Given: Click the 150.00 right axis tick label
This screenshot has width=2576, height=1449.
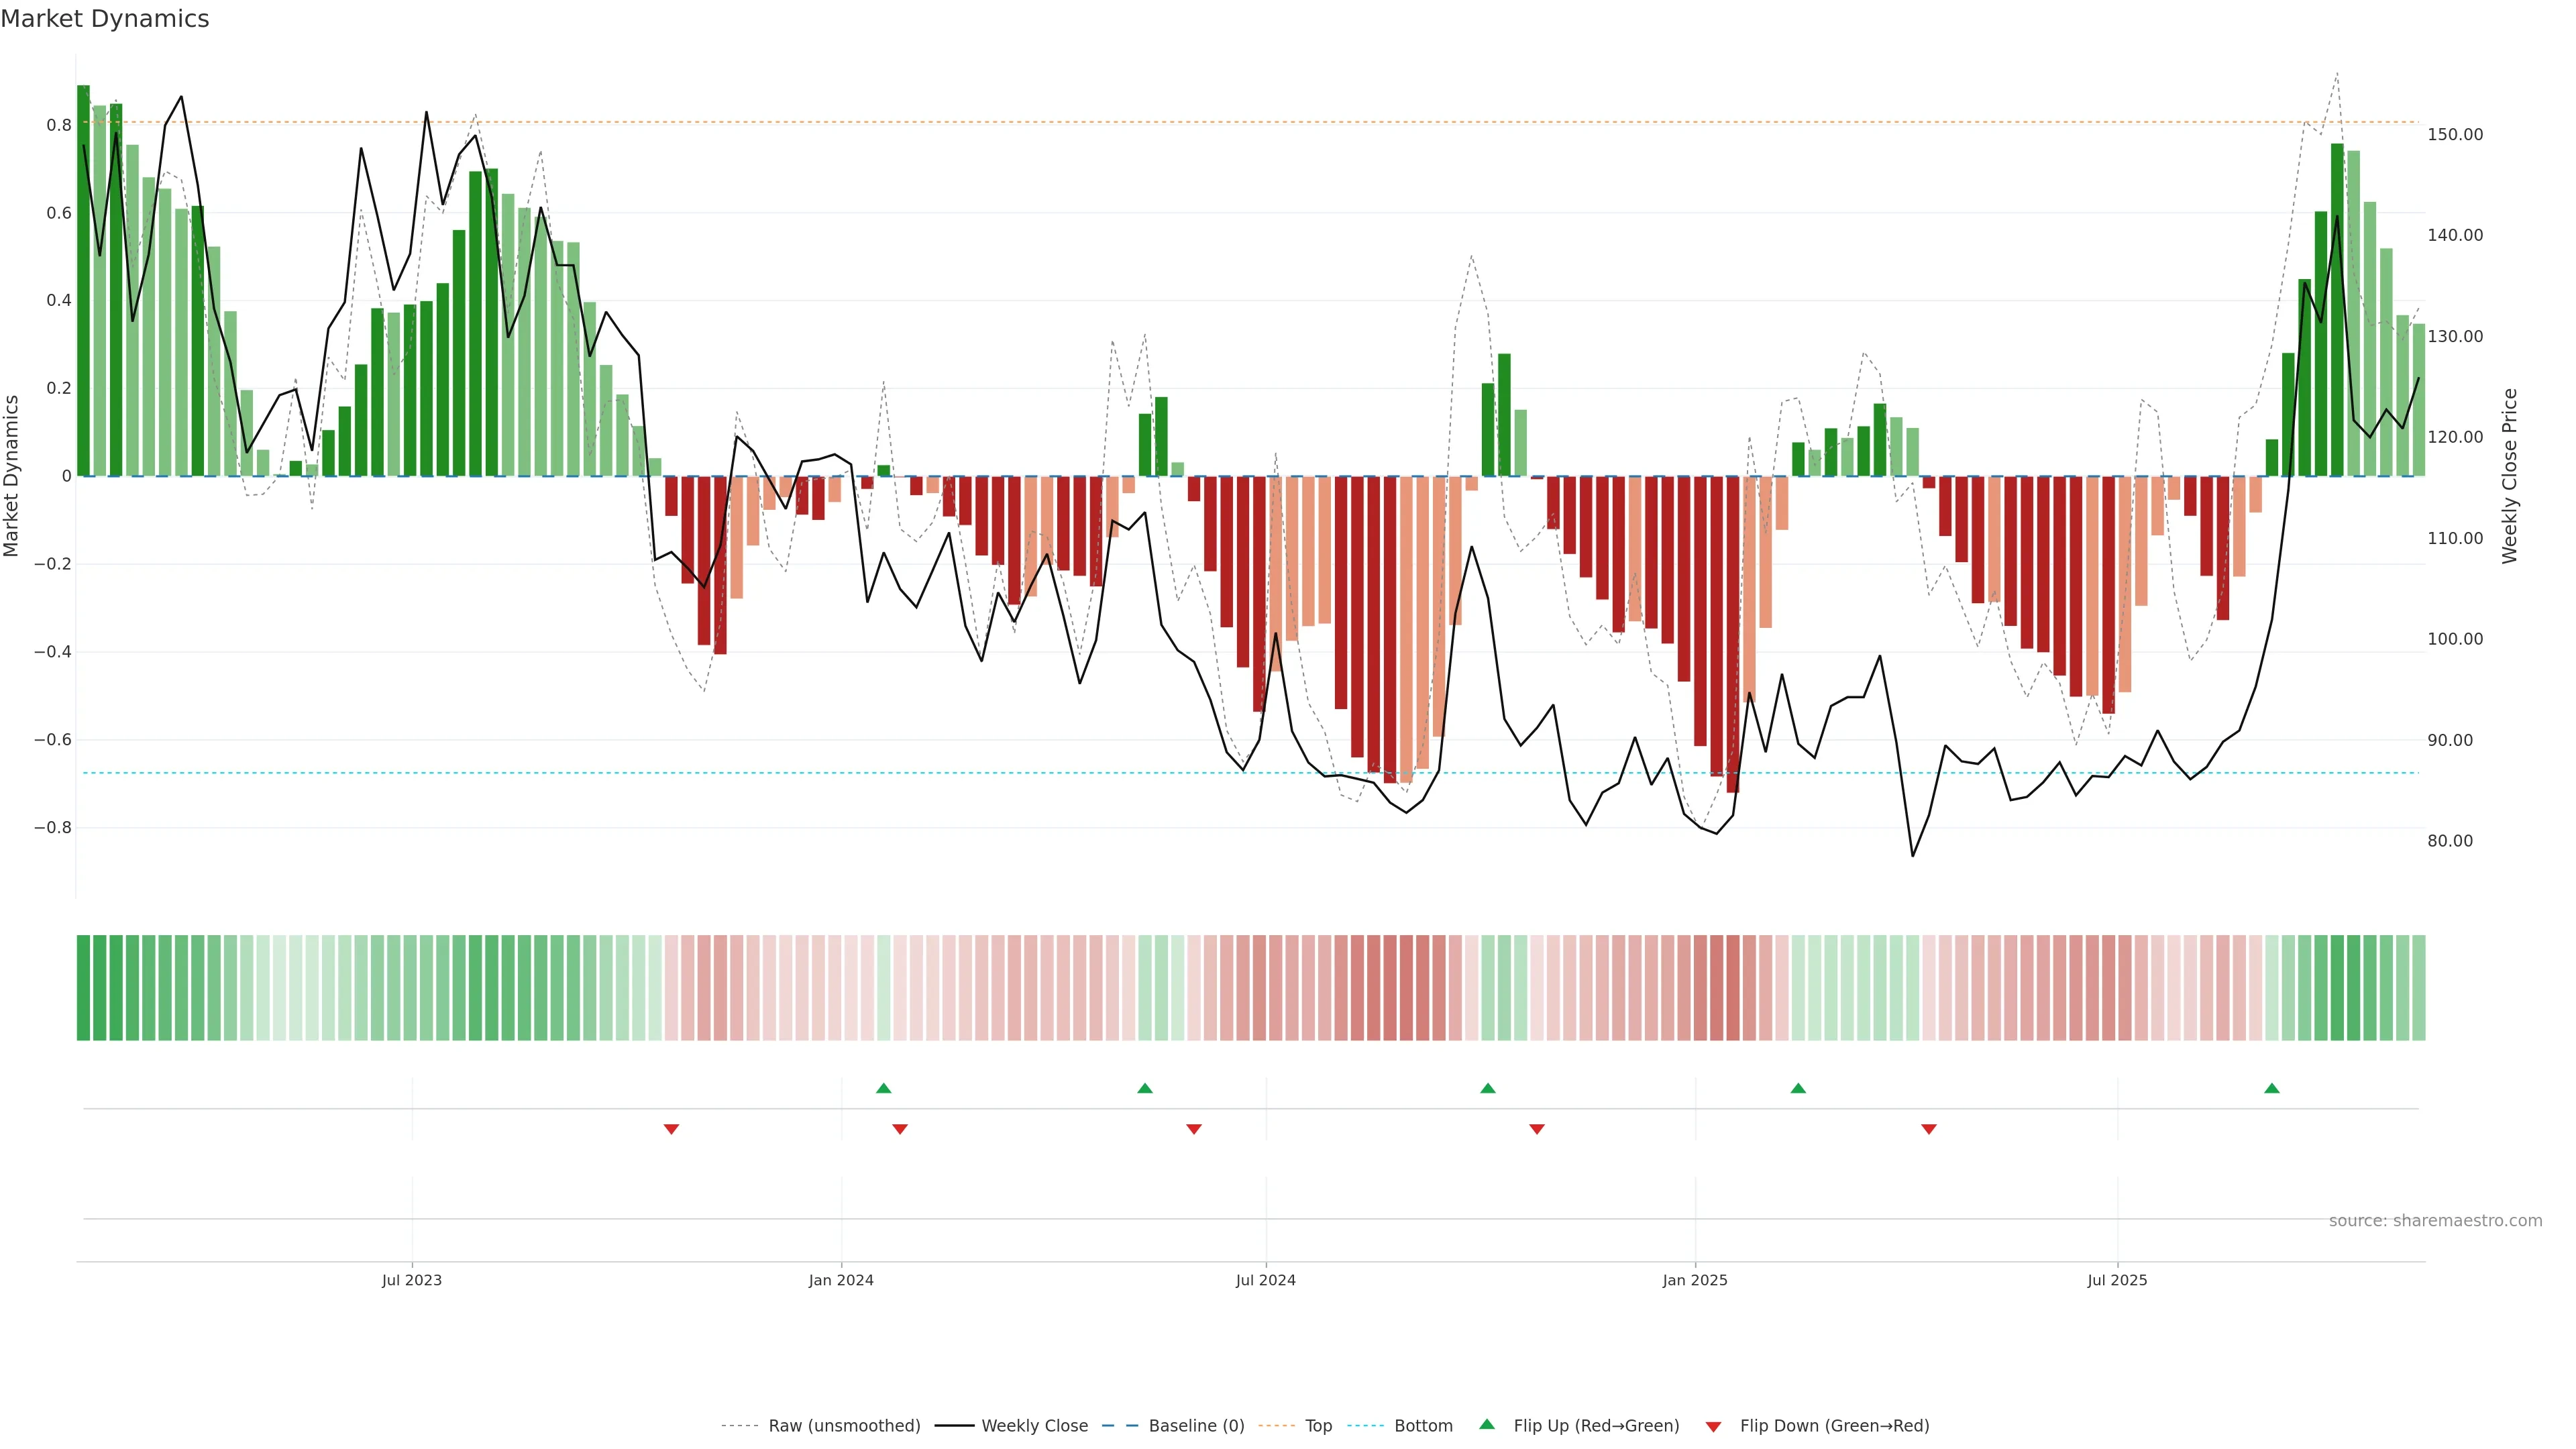Looking at the screenshot, I should tap(2454, 134).
